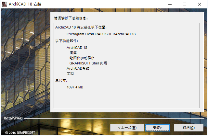Click the 图库 component entry
This screenshot has height=136, width=208.
(x=73, y=53)
